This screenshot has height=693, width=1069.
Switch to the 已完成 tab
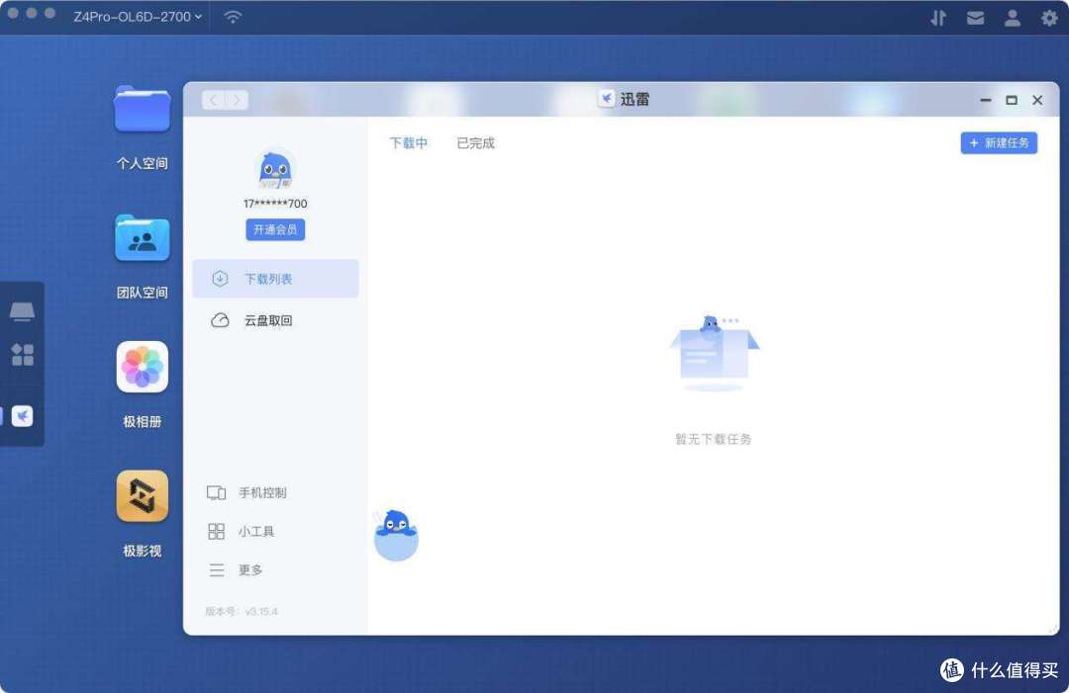point(475,143)
